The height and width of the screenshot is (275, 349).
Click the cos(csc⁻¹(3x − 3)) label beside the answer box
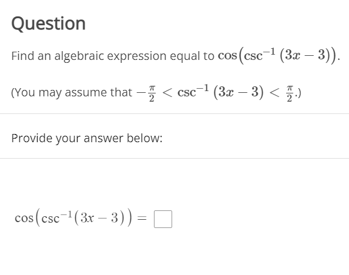(73, 217)
